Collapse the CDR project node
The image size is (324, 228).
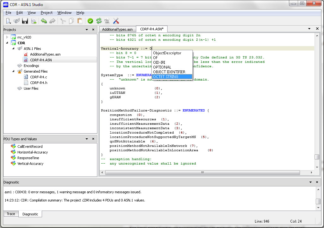(x=7, y=43)
